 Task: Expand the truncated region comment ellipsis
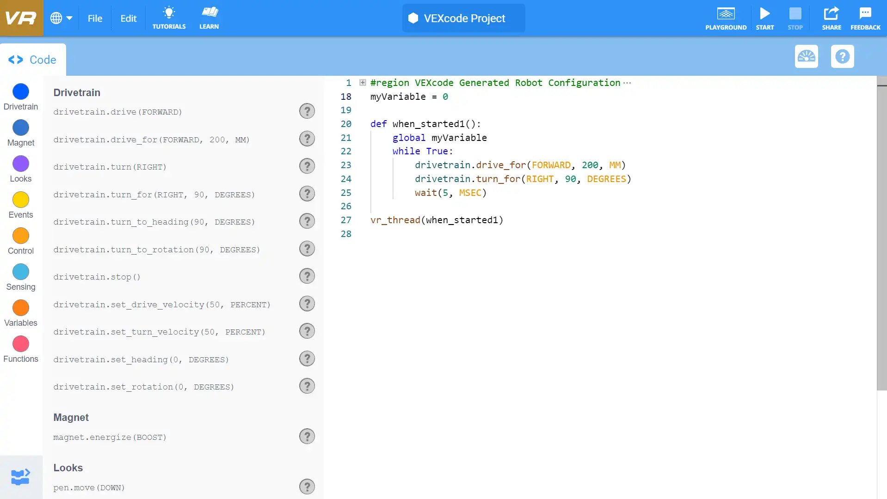pyautogui.click(x=628, y=82)
